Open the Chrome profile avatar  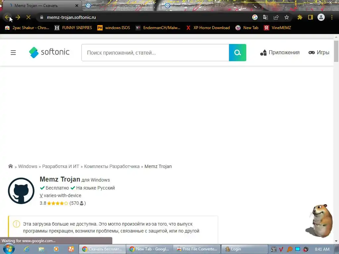(321, 17)
